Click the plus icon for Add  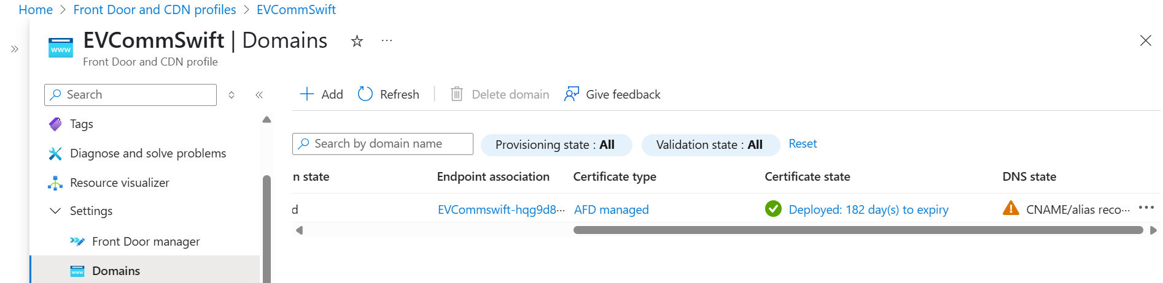[x=306, y=94]
